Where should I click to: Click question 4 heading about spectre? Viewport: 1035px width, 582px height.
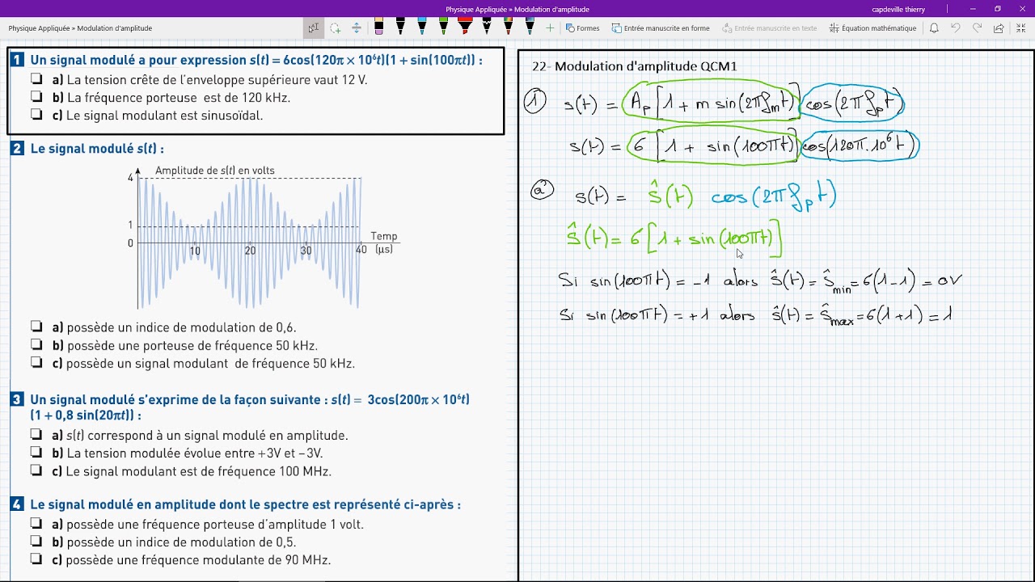245,504
